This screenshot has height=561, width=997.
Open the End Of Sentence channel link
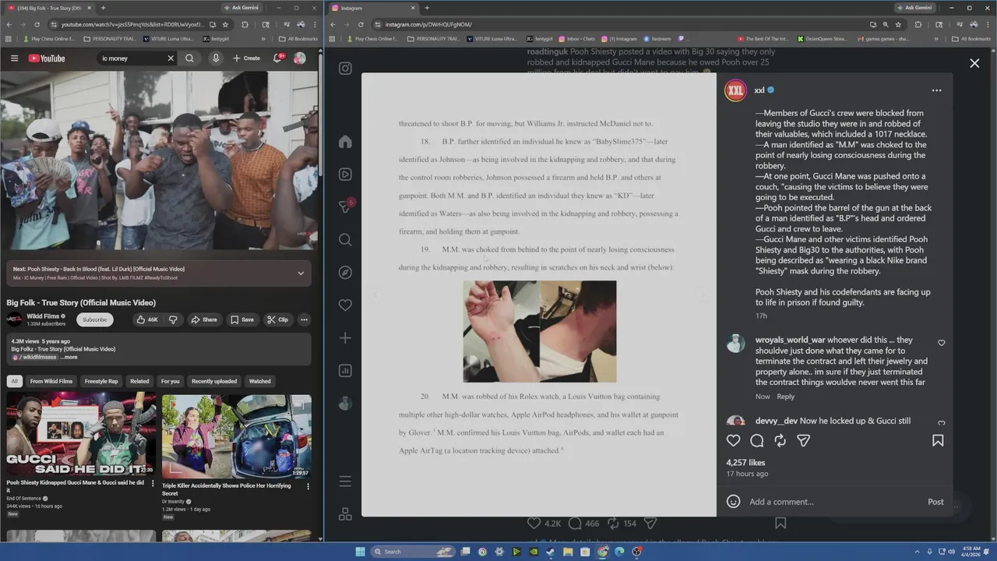[x=23, y=498]
